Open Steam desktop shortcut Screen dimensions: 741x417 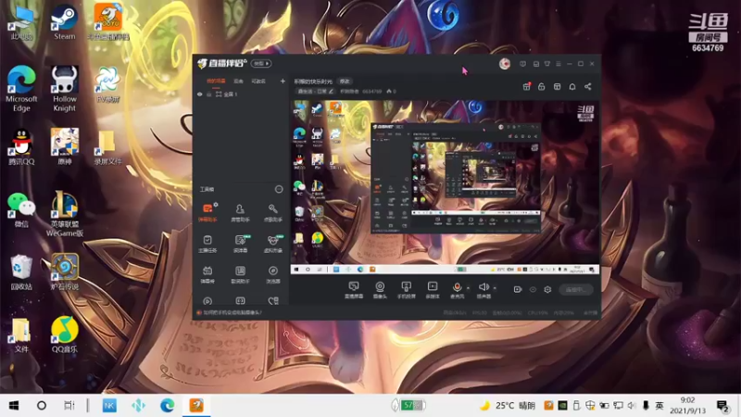64,22
